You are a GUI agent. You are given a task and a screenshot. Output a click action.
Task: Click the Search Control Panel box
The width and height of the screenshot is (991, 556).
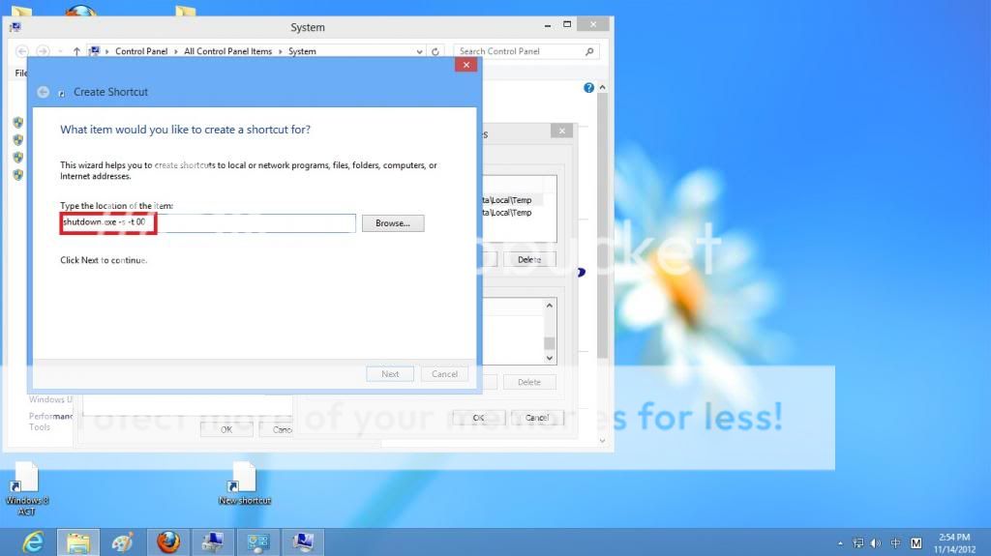[x=520, y=51]
